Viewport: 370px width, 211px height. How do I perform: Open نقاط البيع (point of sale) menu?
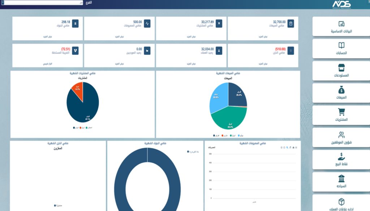pyautogui.click(x=341, y=160)
